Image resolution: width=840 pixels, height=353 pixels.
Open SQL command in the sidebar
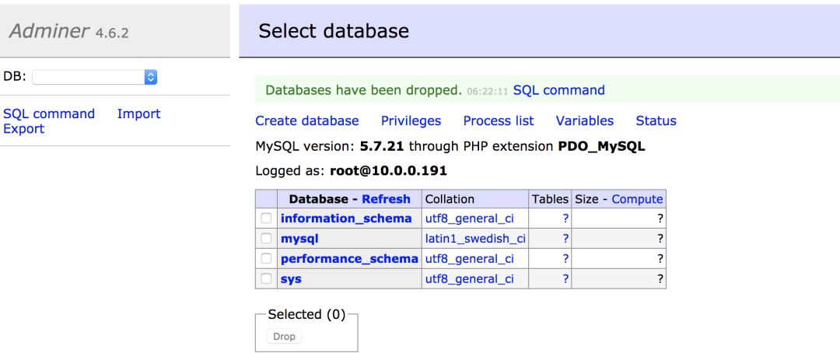[49, 114]
